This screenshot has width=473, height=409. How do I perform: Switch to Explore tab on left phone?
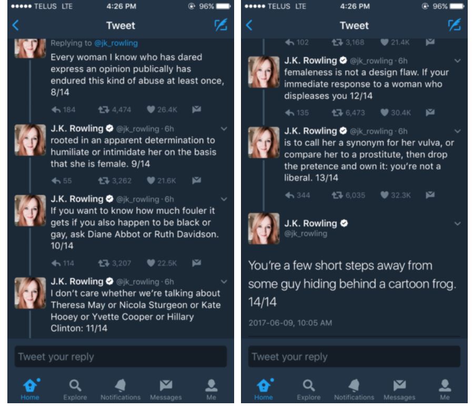[75, 389]
